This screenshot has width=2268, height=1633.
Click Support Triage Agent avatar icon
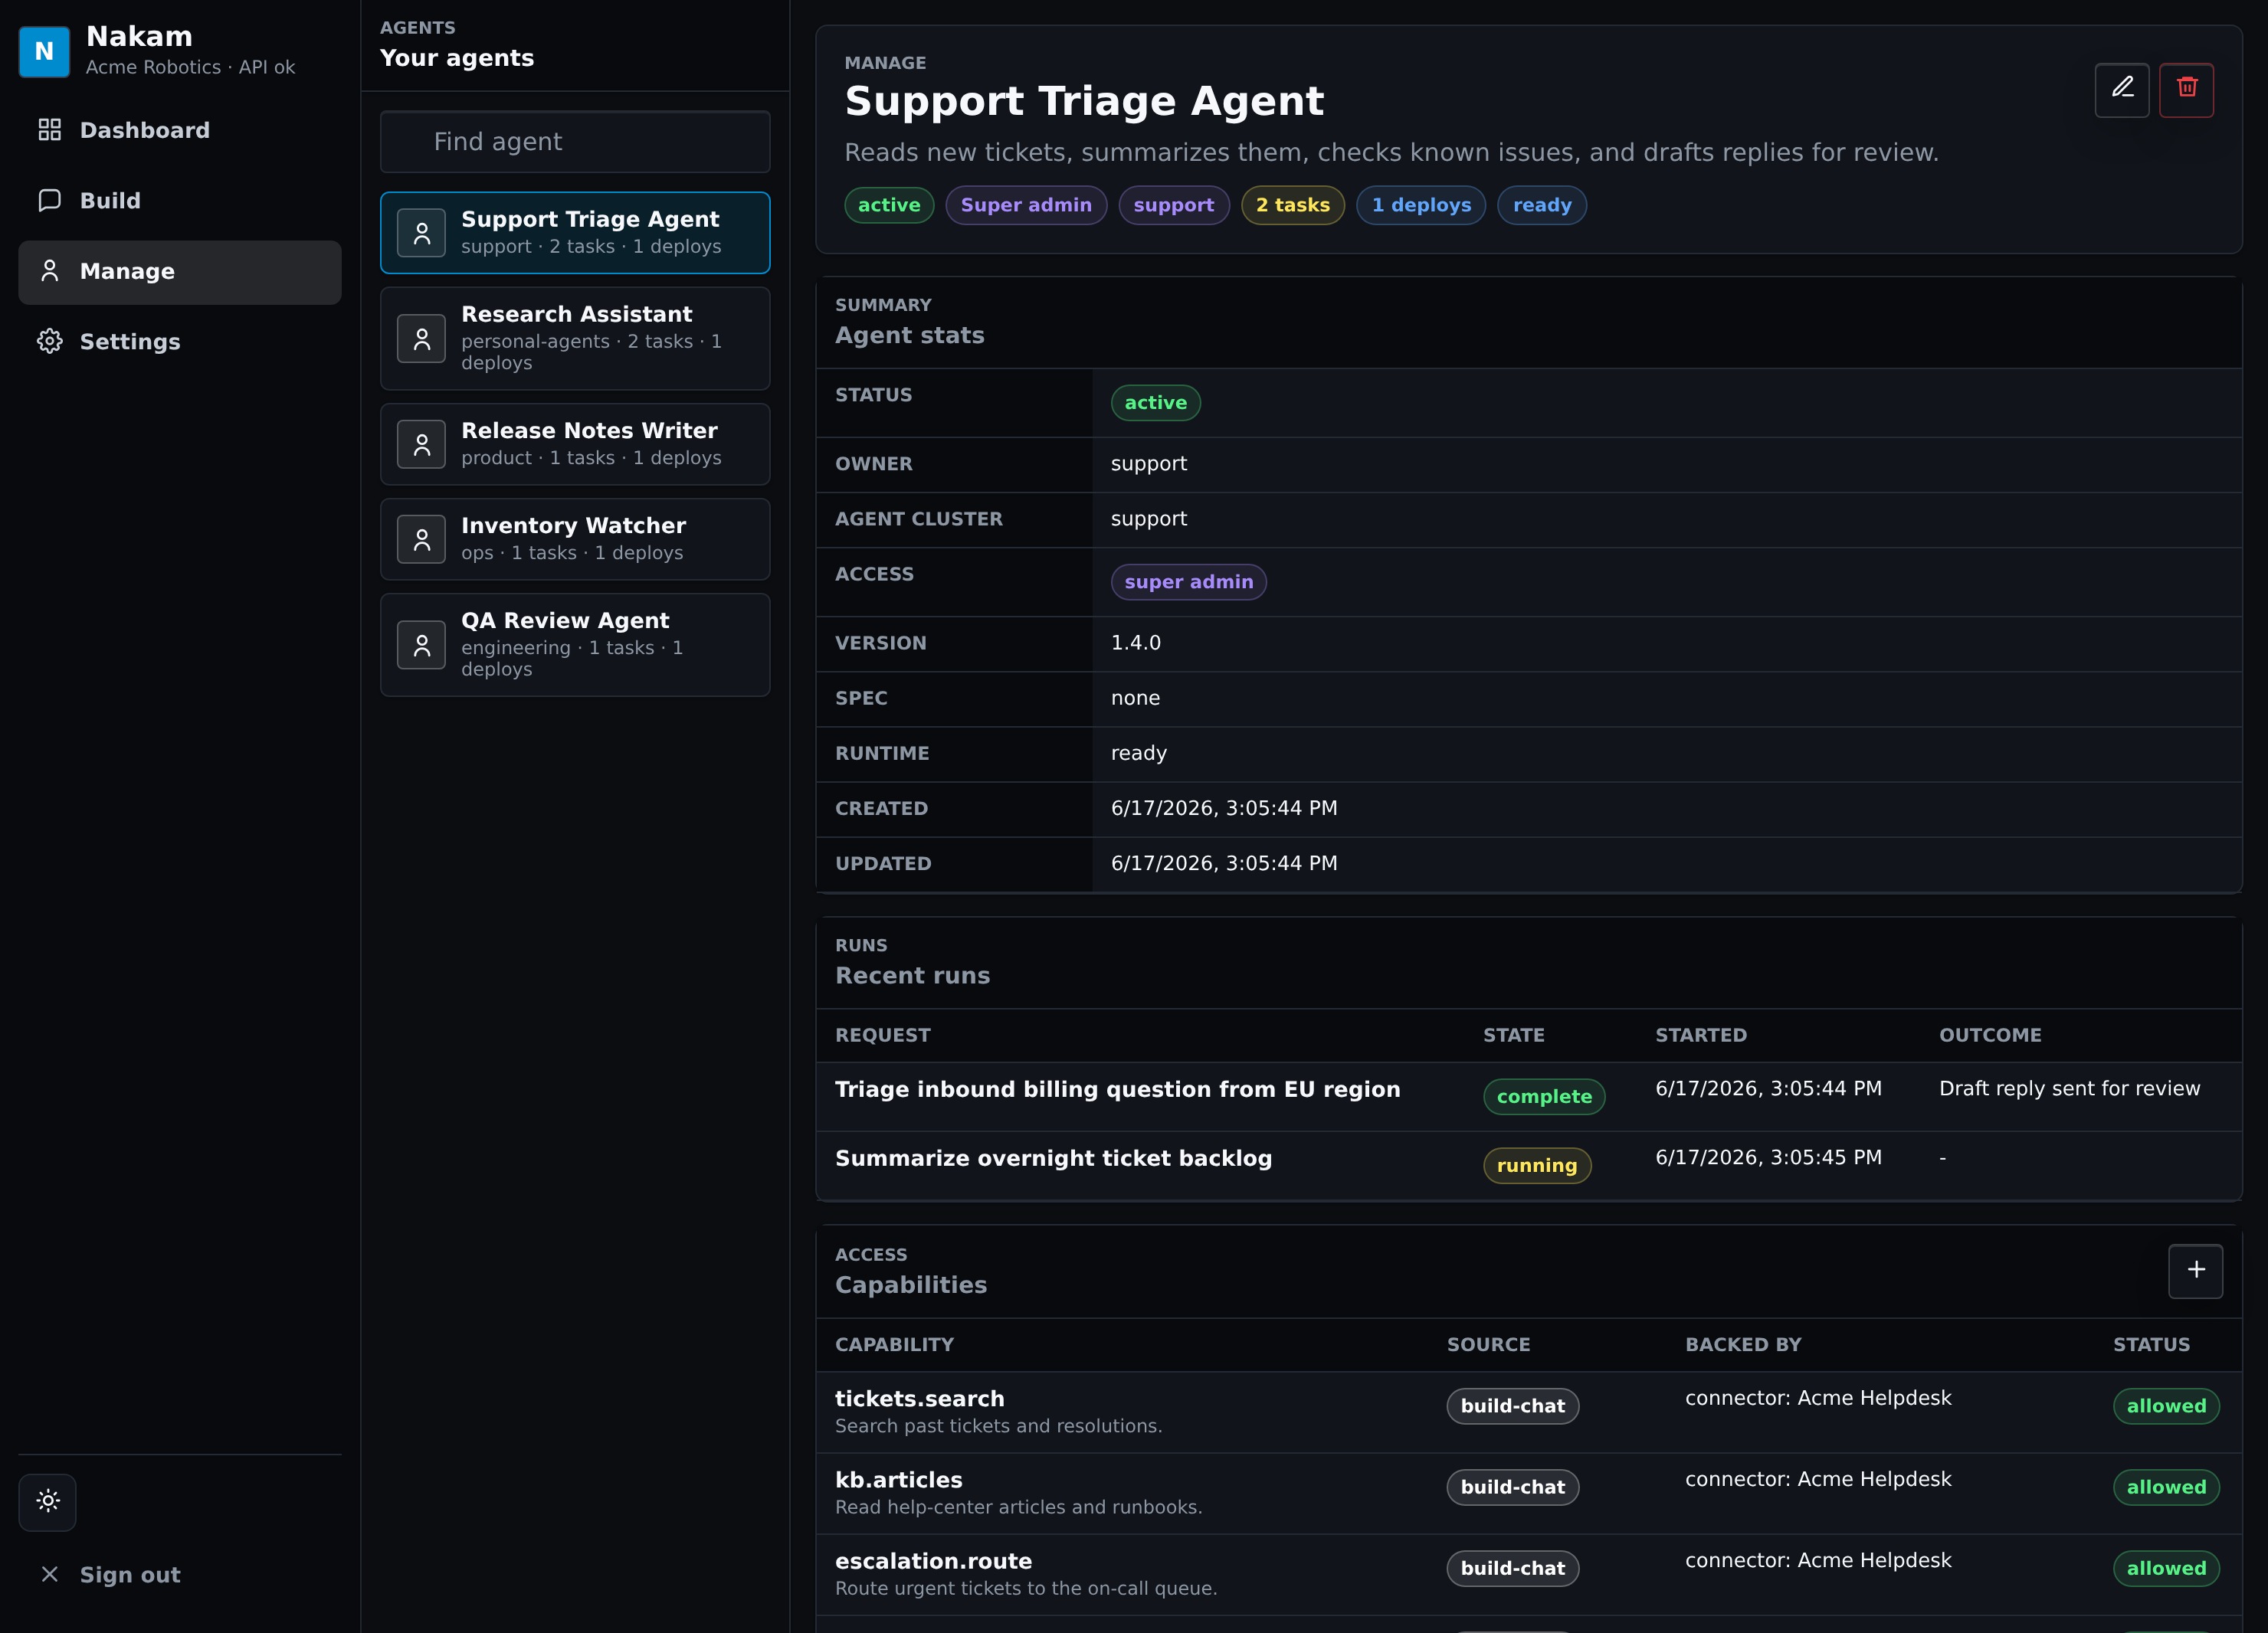(422, 233)
